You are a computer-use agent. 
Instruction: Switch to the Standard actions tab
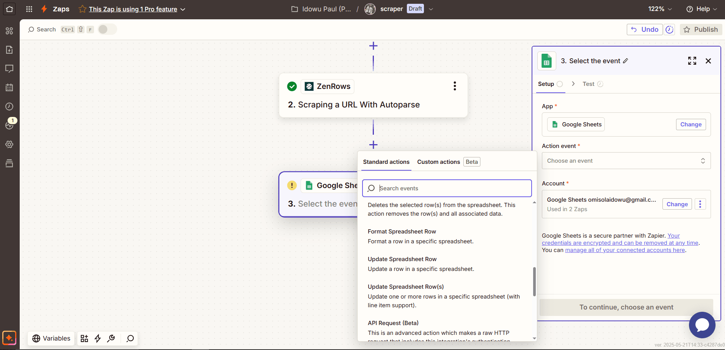tap(386, 162)
